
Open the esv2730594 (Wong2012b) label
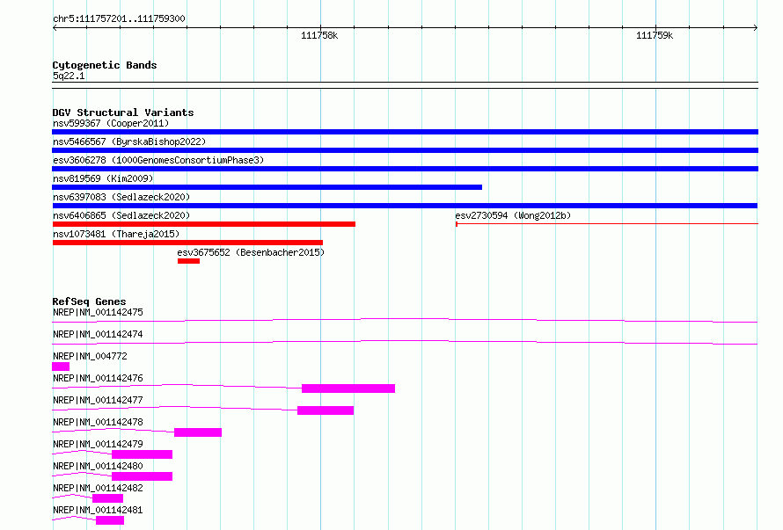513,215
